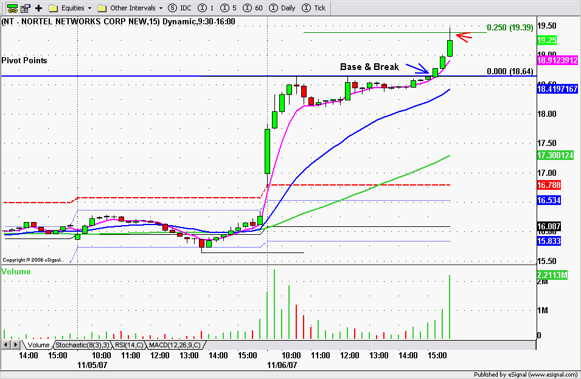This screenshot has width=581, height=379.
Task: Click the properties sheet icon in toolbar
Action: [x=25, y=8]
